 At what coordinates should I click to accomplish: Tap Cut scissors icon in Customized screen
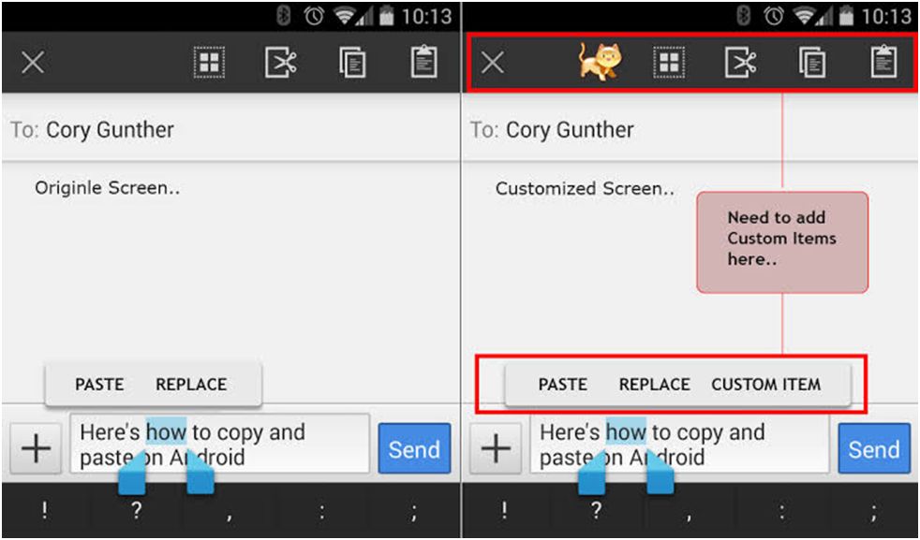click(741, 62)
